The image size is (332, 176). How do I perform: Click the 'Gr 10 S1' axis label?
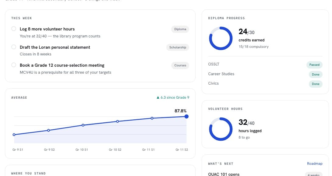(x=82, y=150)
